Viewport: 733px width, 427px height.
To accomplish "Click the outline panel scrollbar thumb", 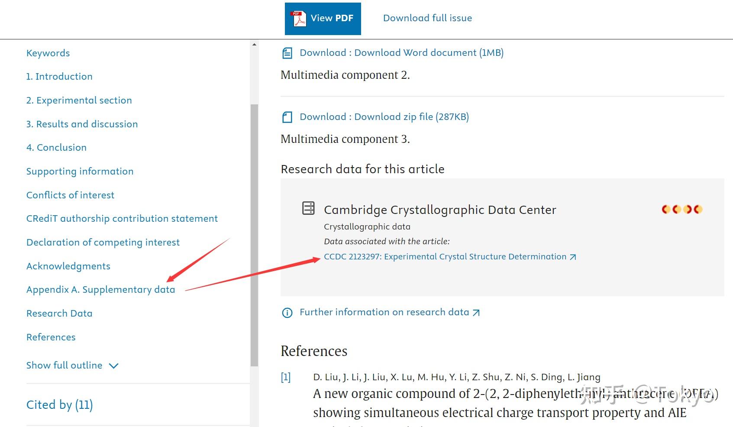I will [254, 234].
